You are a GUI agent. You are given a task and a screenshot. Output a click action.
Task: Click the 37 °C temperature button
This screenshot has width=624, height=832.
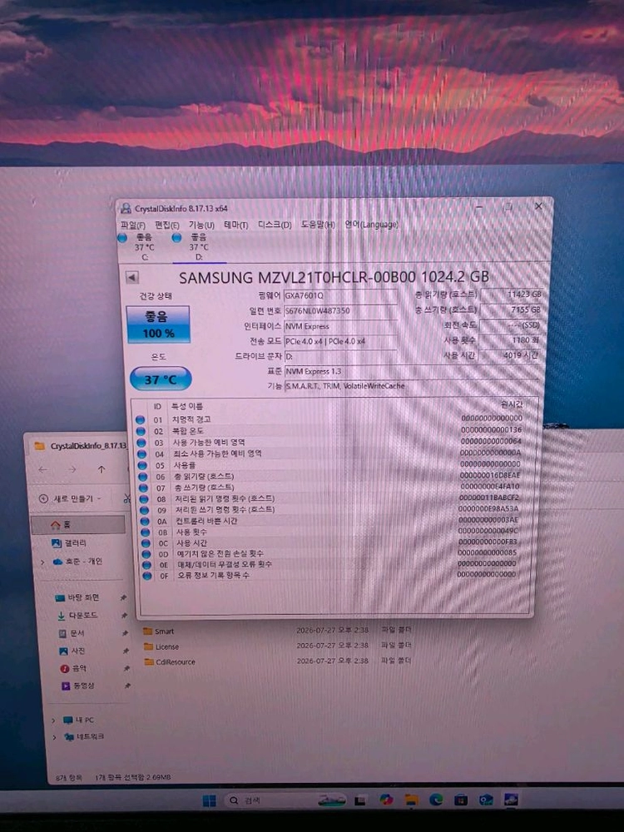(161, 379)
